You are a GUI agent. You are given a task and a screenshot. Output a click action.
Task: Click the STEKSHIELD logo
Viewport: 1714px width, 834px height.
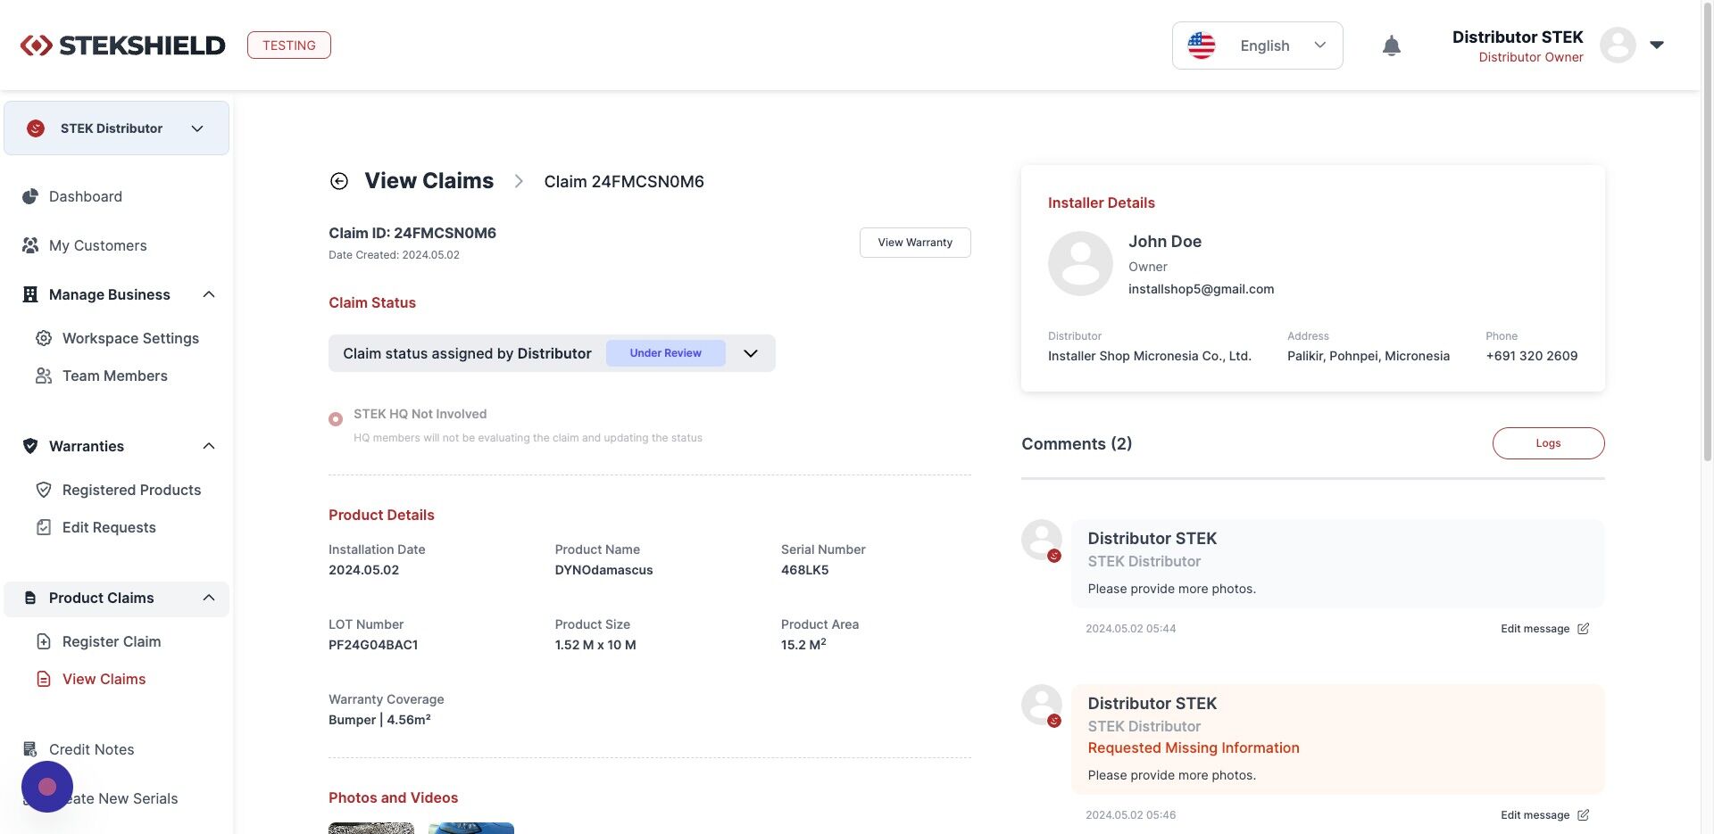click(x=122, y=45)
